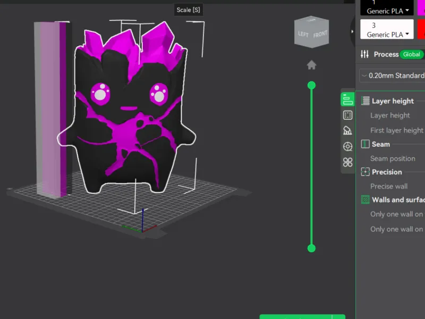Viewport: 425px width, 319px height.
Task: Click the Process panel title
Action: (386, 54)
